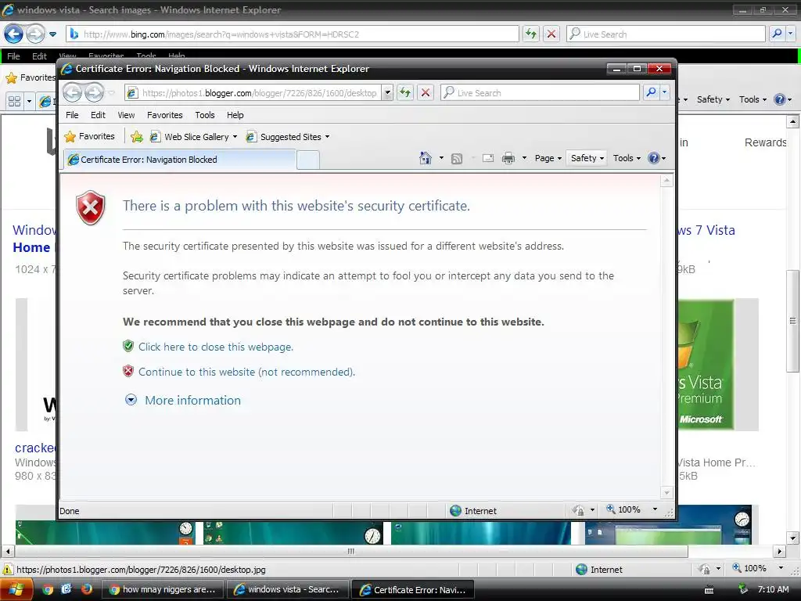Click search magnifier button in Certificate Error window
Viewport: 801px width, 601px height.
[x=651, y=92]
